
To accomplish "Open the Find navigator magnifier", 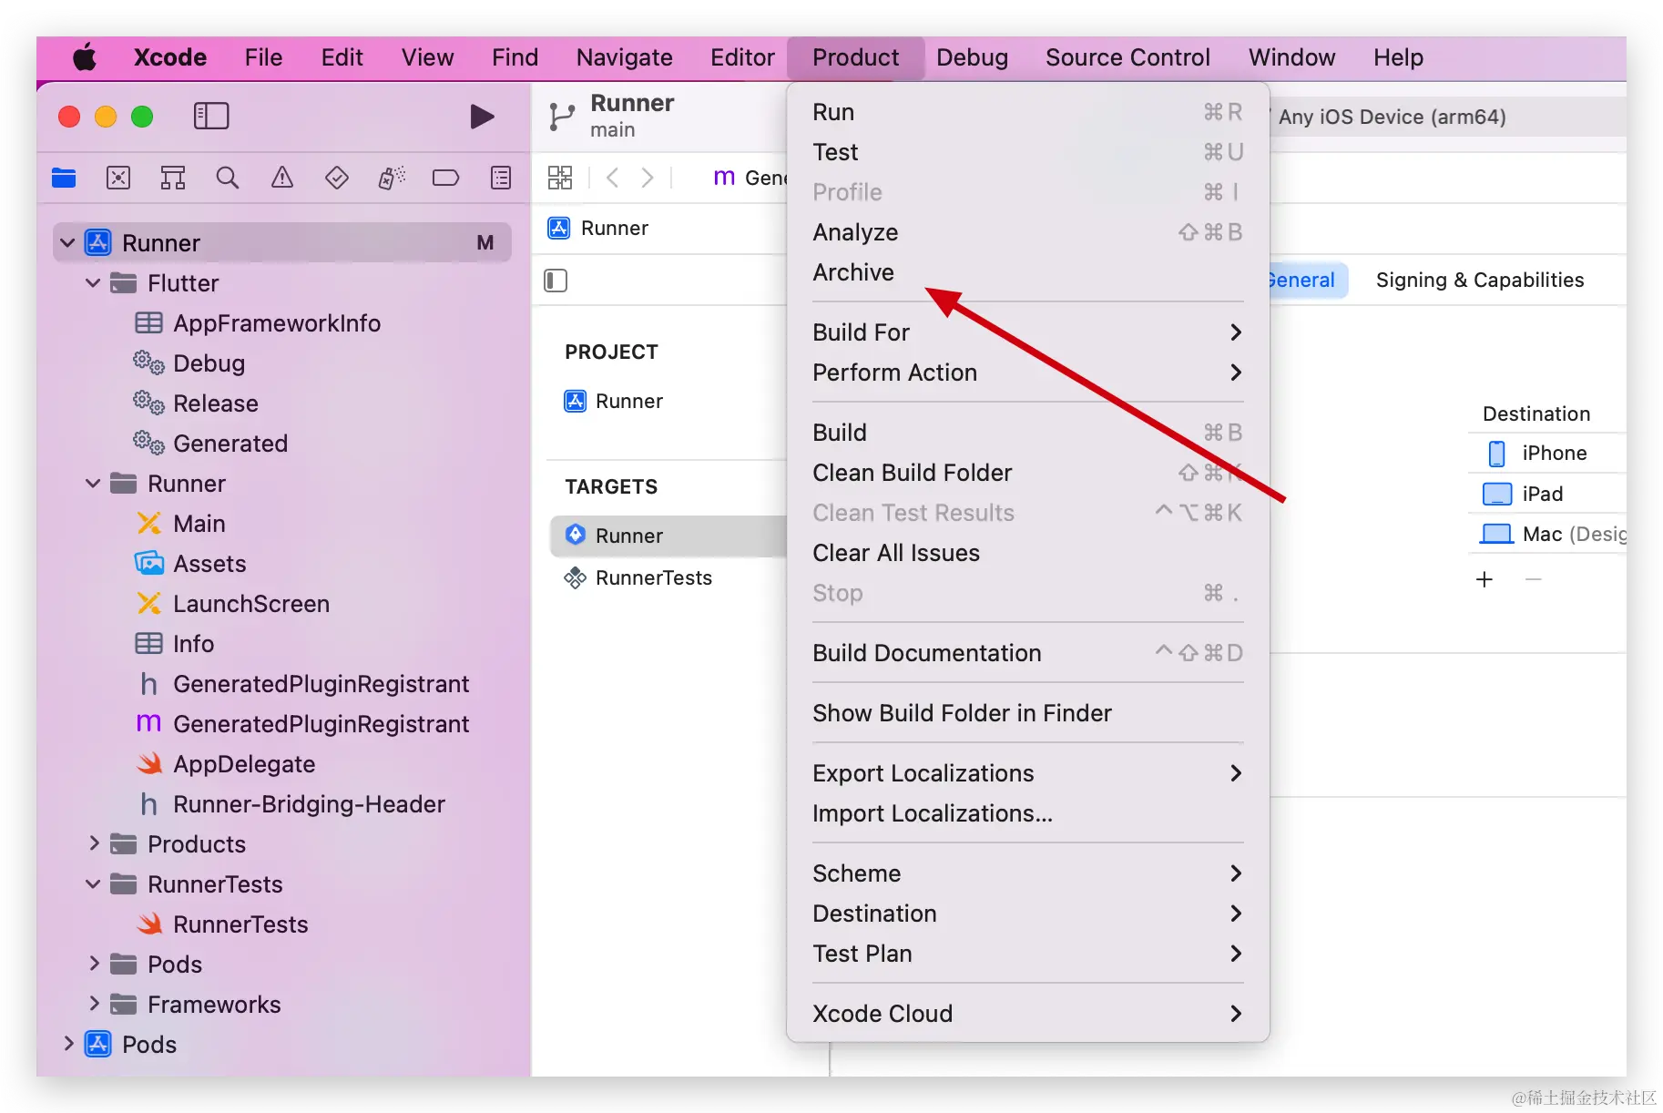I will 228,178.
